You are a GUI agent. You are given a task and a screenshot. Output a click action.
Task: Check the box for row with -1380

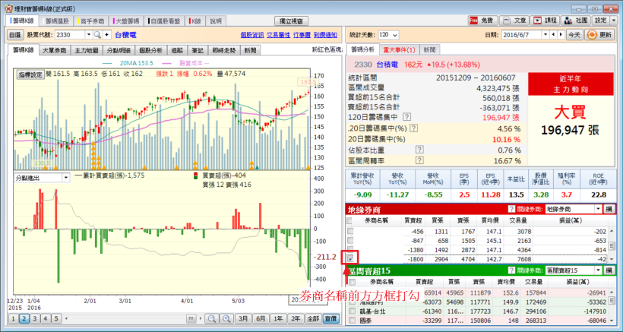(x=350, y=250)
